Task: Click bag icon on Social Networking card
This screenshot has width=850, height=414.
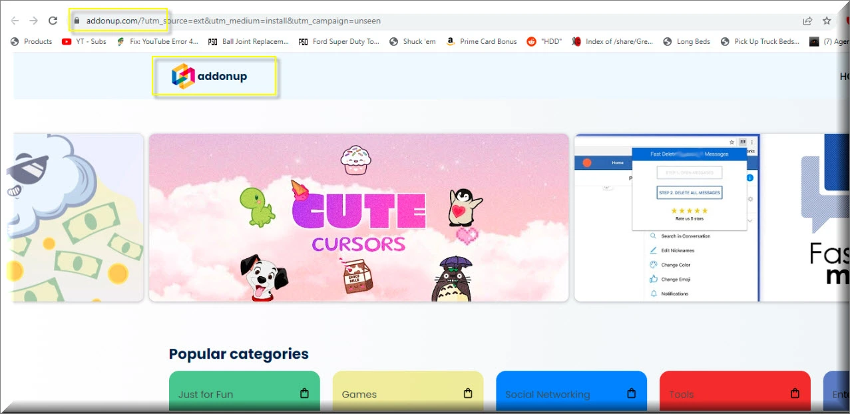Action: pyautogui.click(x=632, y=393)
